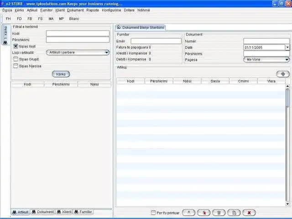The image size is (292, 219).
Task: Click the FH toolbar shortcut
Action: coord(8,19)
